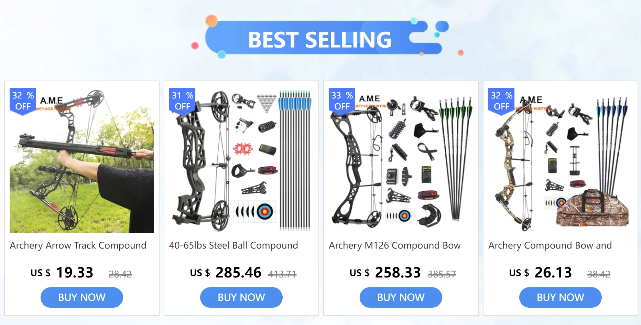641x325 pixels.
Task: Click BUY NOW for the 285.46 Steel Ball bow
Action: click(x=241, y=297)
